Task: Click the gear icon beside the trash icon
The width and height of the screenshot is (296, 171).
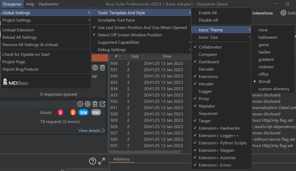Action: pyautogui.click(x=95, y=67)
